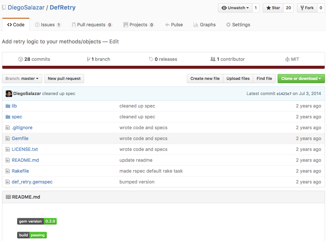Viewport: 326px width, 241px height.
Task: Click the people icon next to 1 contributor
Action: click(213, 59)
